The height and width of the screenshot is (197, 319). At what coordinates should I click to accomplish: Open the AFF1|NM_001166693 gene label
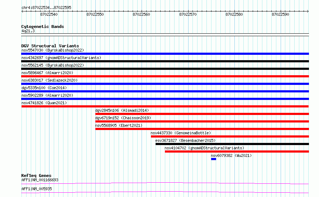[40, 180]
